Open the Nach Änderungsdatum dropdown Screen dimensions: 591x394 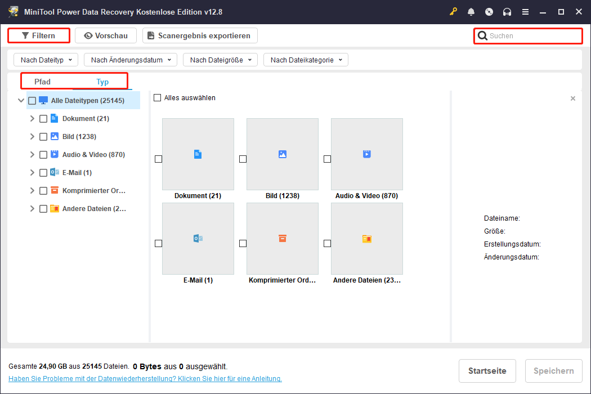tap(131, 60)
